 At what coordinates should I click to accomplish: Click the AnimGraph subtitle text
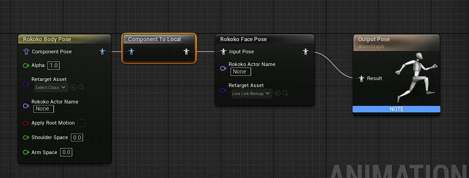[371, 46]
